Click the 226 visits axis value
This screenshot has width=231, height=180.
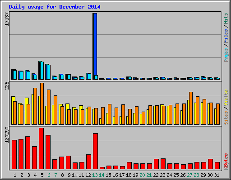(7, 85)
